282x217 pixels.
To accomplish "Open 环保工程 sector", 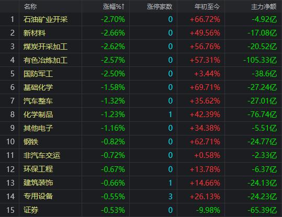I will [38, 169].
